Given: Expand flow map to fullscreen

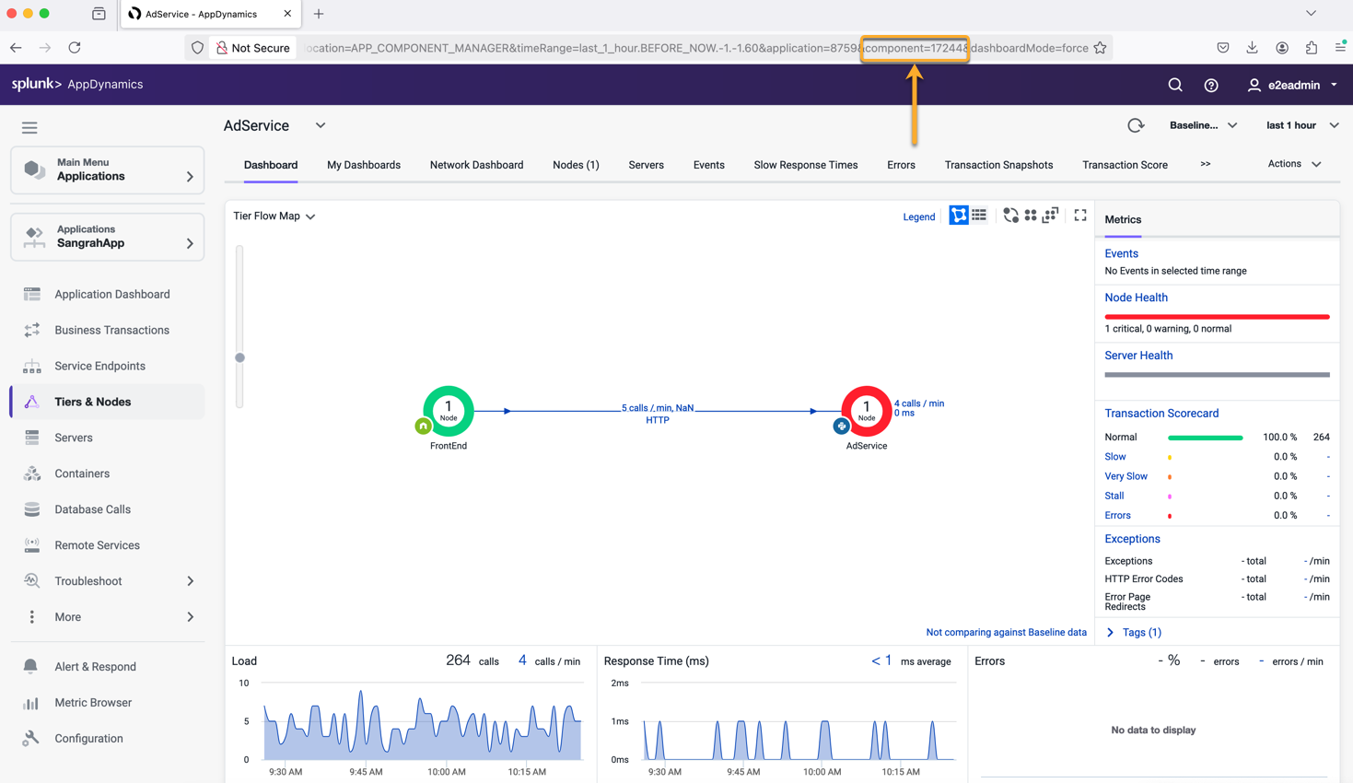Looking at the screenshot, I should [x=1080, y=216].
